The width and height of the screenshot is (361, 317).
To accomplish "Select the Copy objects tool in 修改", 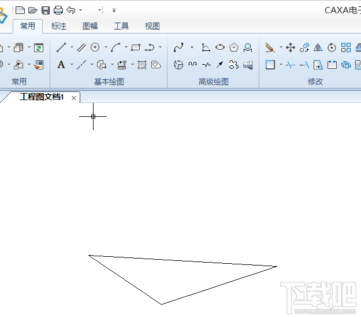I will [x=304, y=47].
